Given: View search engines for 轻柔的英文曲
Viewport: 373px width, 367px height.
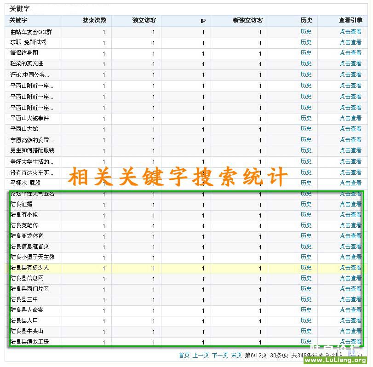Looking at the screenshot, I should point(350,63).
